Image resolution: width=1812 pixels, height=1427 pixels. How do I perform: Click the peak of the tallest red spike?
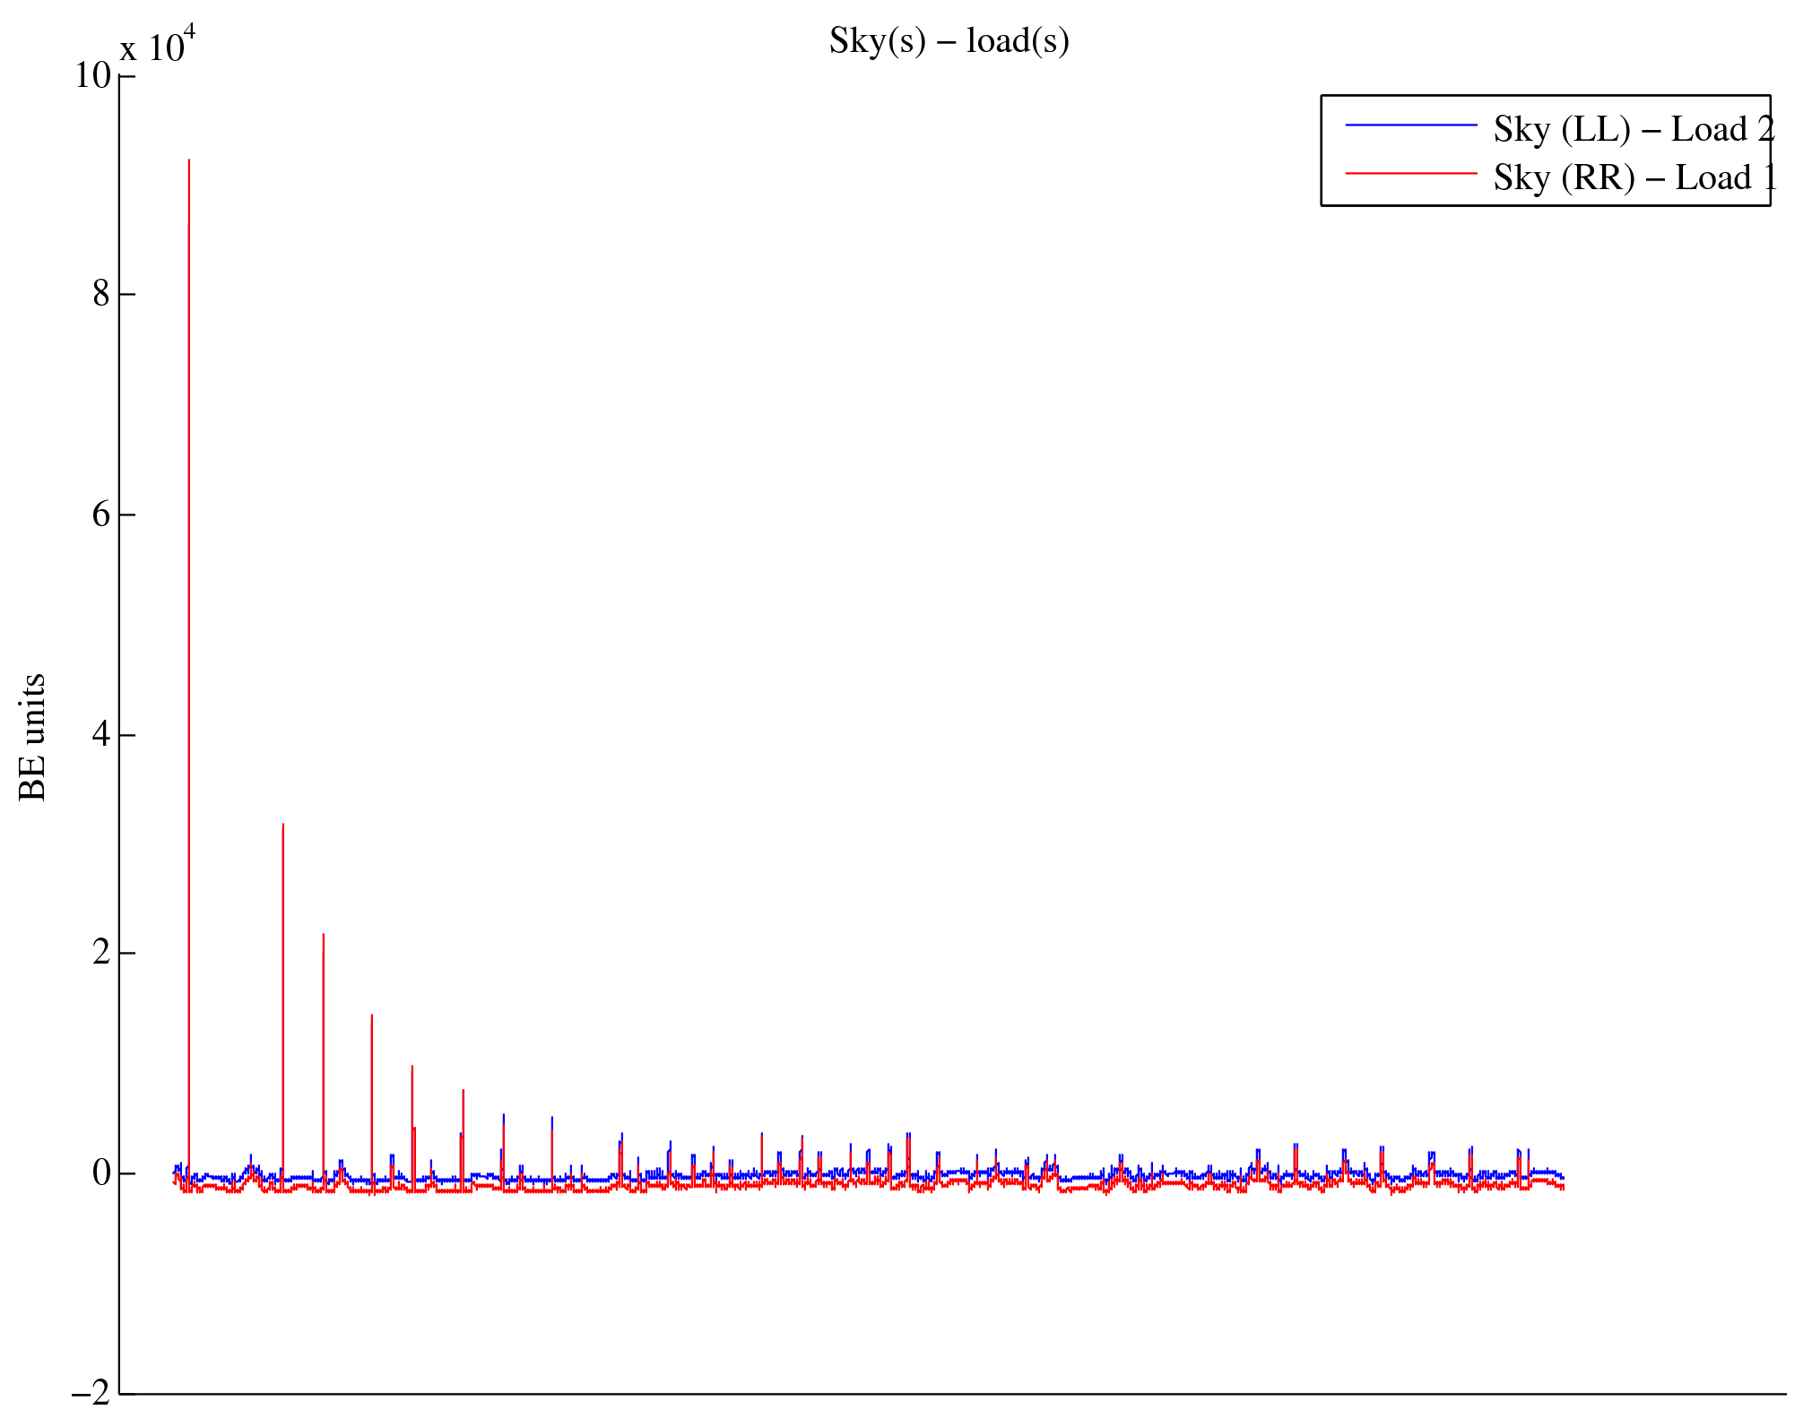[188, 161]
